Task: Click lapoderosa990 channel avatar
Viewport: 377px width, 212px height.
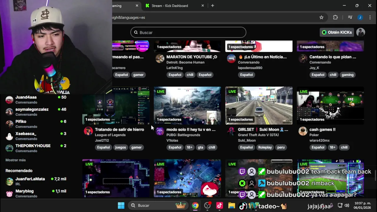Action: pyautogui.click(x=232, y=58)
